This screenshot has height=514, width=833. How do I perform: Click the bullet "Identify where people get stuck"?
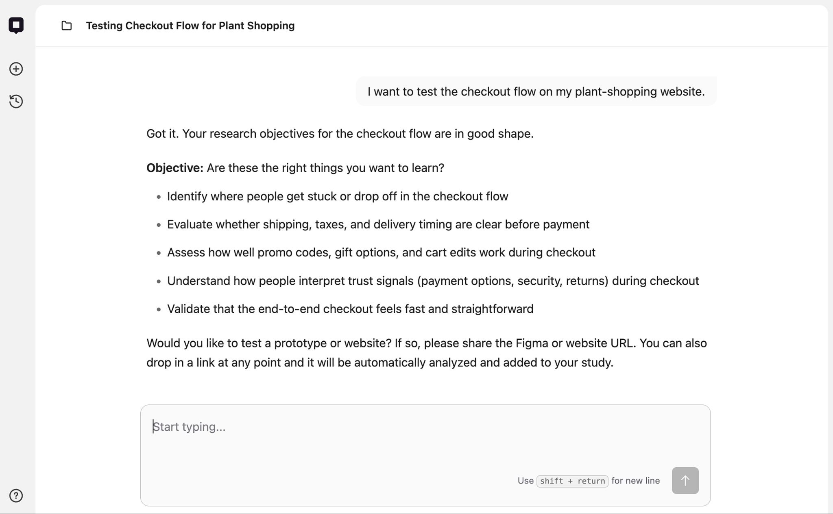[x=337, y=196]
